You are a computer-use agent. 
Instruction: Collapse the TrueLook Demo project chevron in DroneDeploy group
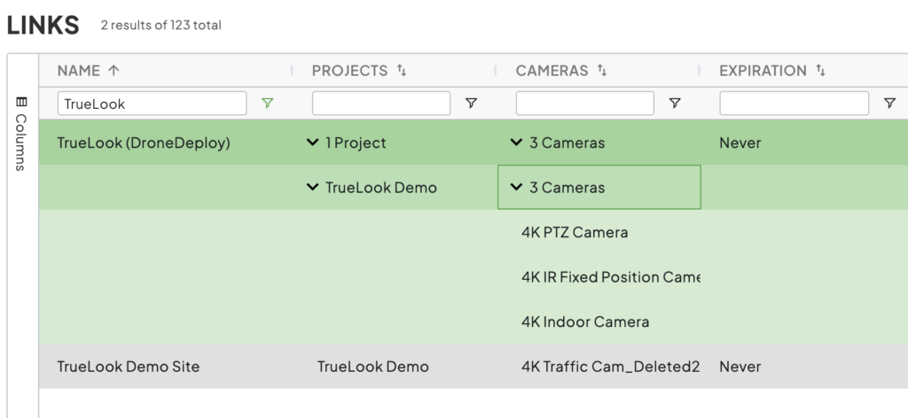point(313,187)
